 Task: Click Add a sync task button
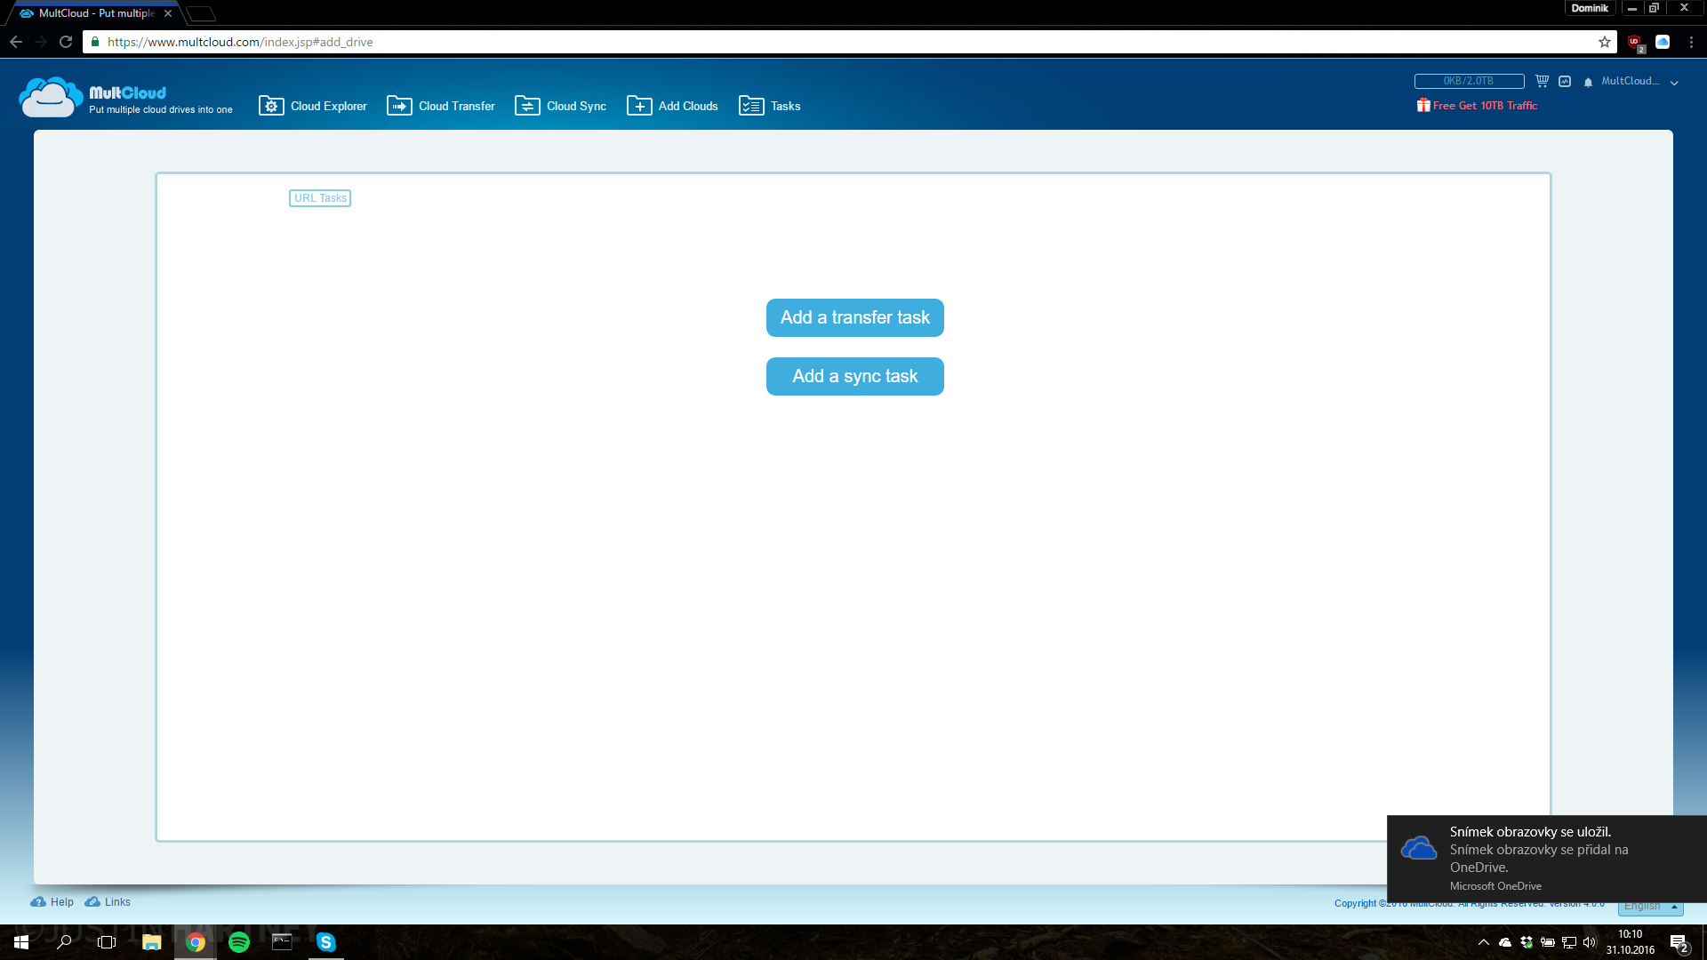coord(854,376)
